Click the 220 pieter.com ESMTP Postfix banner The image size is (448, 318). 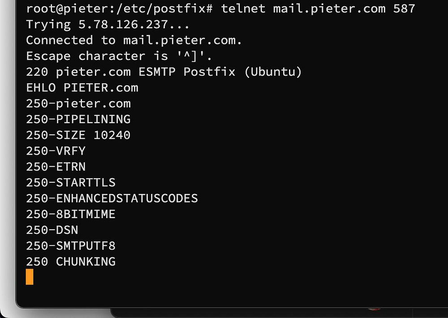pyautogui.click(x=164, y=72)
